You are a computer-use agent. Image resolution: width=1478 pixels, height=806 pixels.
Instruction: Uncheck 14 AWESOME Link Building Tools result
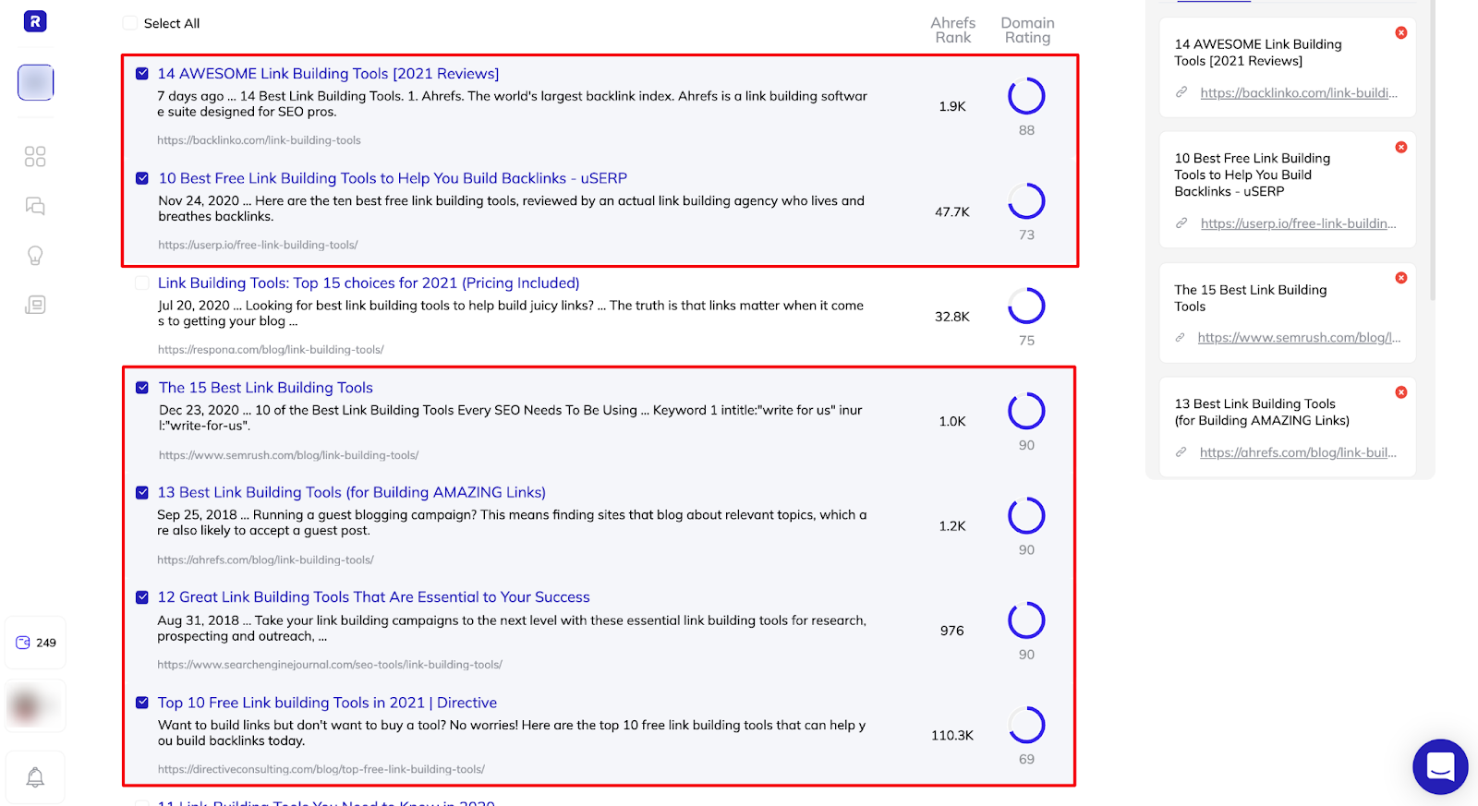[142, 74]
